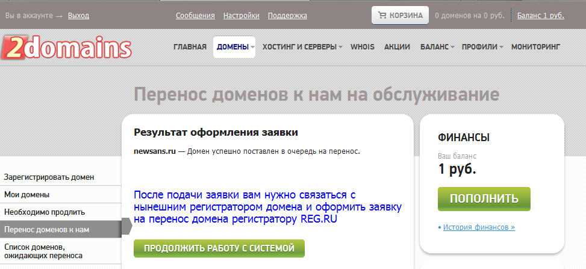
Task: Click the cart icon inside Корзина
Action: coord(382,15)
